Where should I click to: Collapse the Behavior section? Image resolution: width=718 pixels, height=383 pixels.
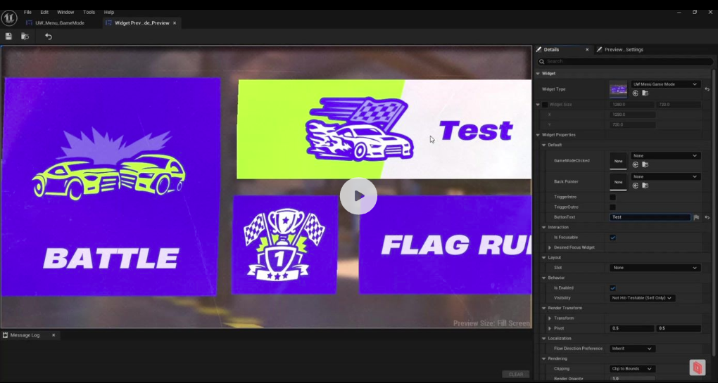(x=544, y=278)
